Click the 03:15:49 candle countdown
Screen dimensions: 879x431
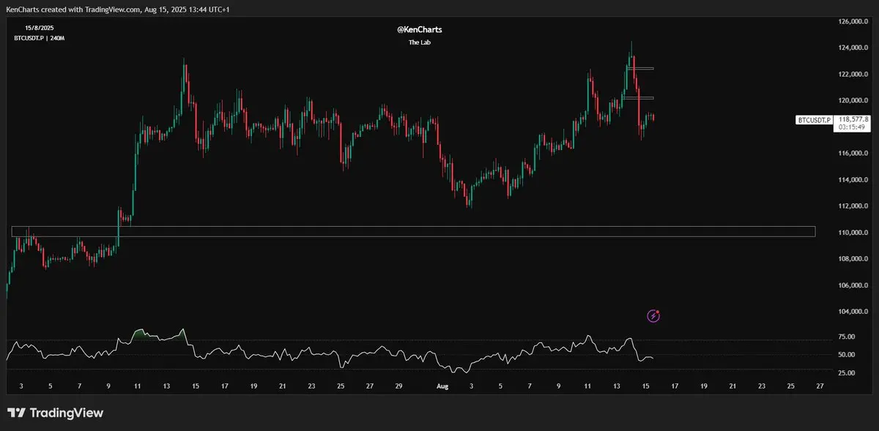853,127
